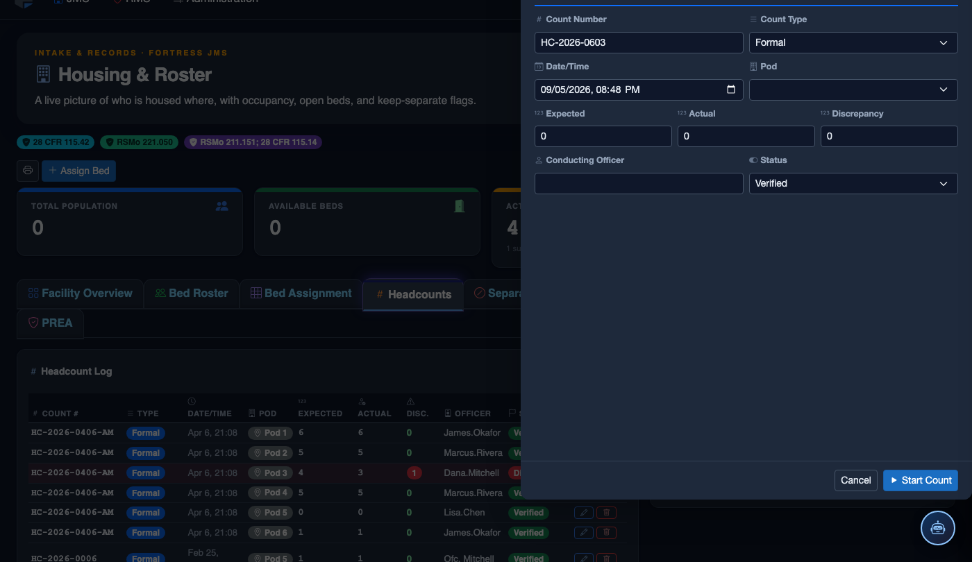
Task: Click the Expected number field
Action: click(x=603, y=136)
